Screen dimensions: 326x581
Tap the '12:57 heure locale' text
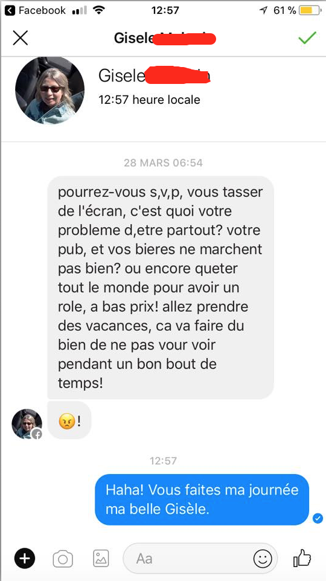tap(149, 100)
